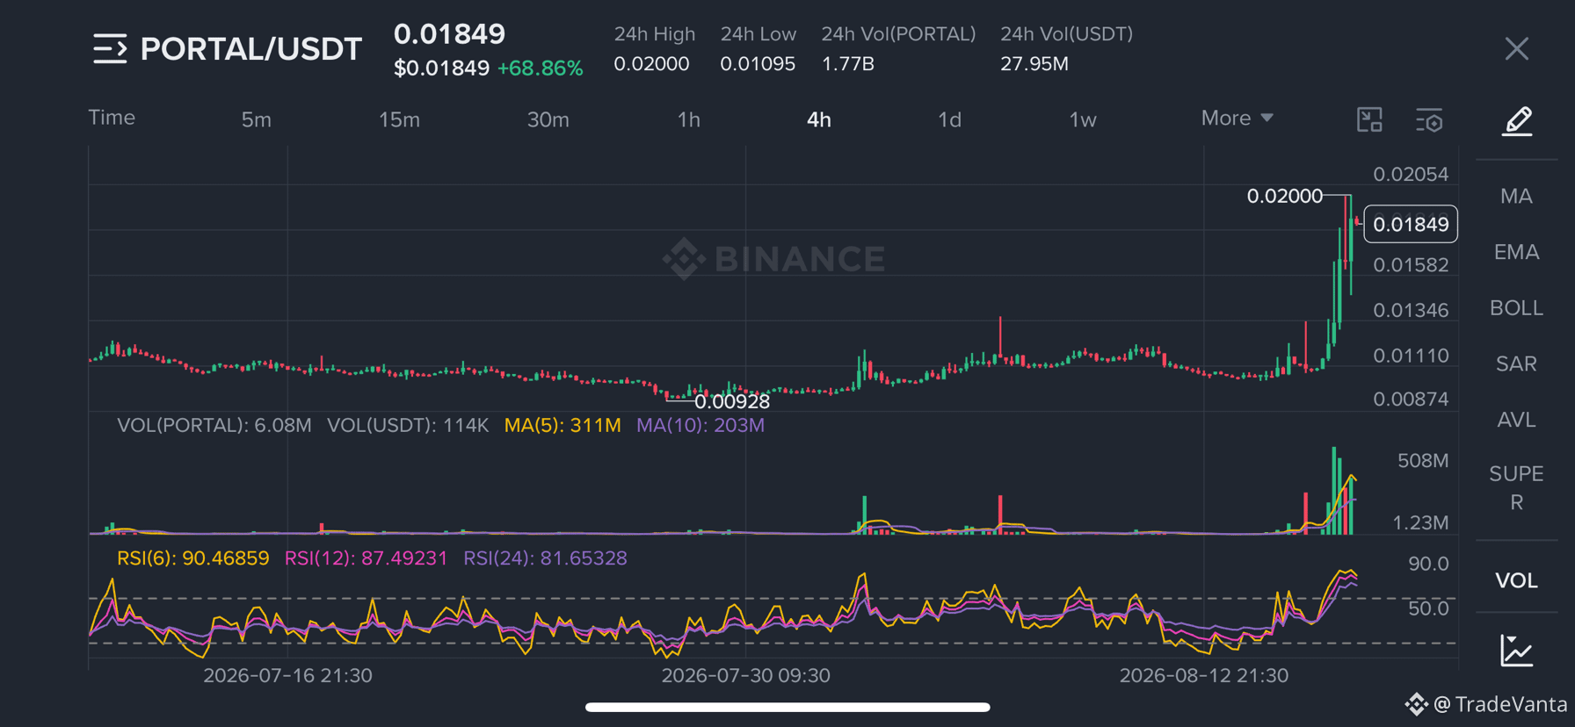Click the 2026-07-16 21:30 date label
The width and height of the screenshot is (1575, 727).
[x=287, y=676]
